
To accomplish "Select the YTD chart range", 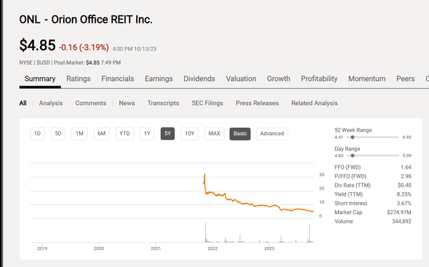I will [125, 134].
